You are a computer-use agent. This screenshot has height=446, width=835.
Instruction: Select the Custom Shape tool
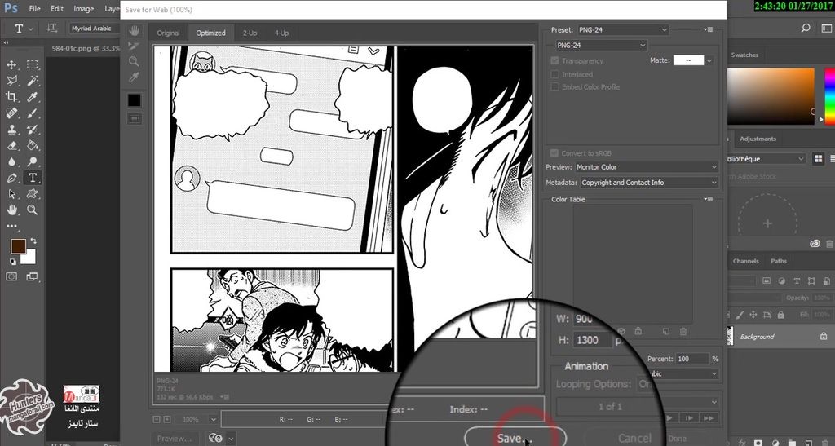click(33, 194)
